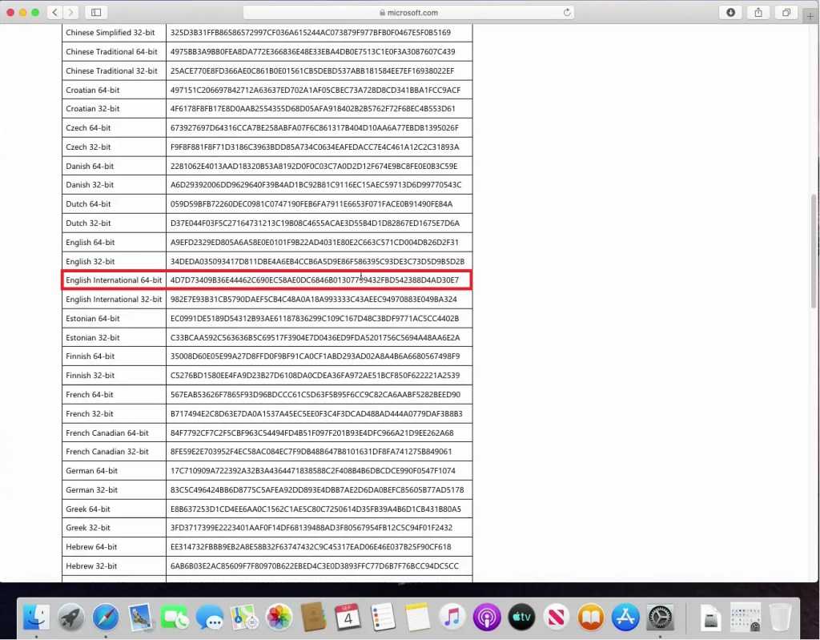Show the Safari sidebar
The image size is (820, 640).
[96, 12]
